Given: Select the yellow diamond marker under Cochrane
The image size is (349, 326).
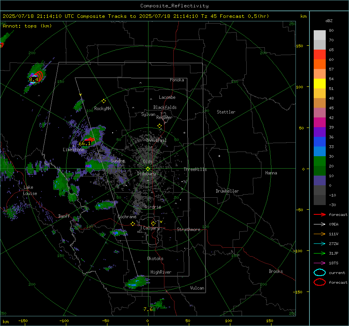Looking at the screenshot, I should (x=133, y=224).
